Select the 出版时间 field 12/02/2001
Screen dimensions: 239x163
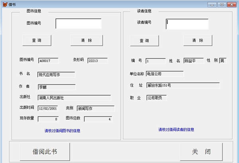pos(48,108)
